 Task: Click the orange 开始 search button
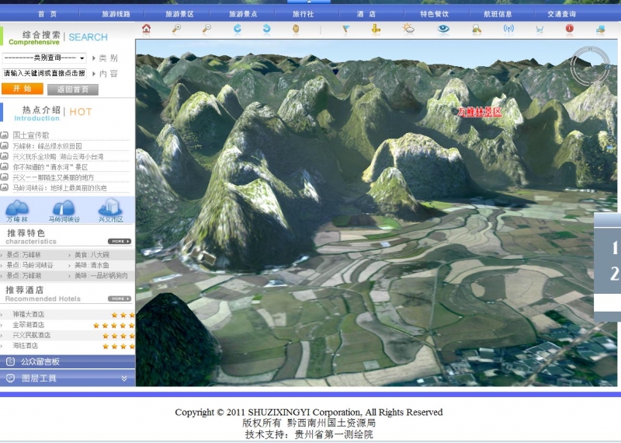23,89
